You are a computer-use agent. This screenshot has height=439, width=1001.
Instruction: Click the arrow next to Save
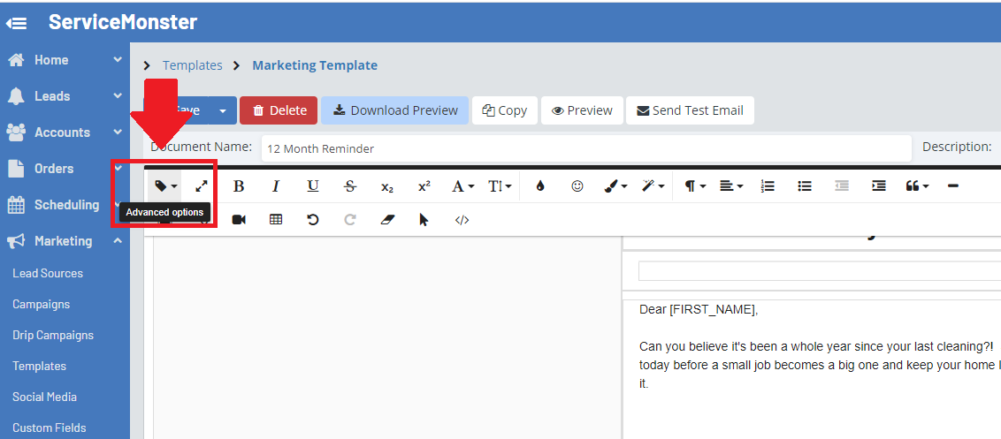(223, 110)
